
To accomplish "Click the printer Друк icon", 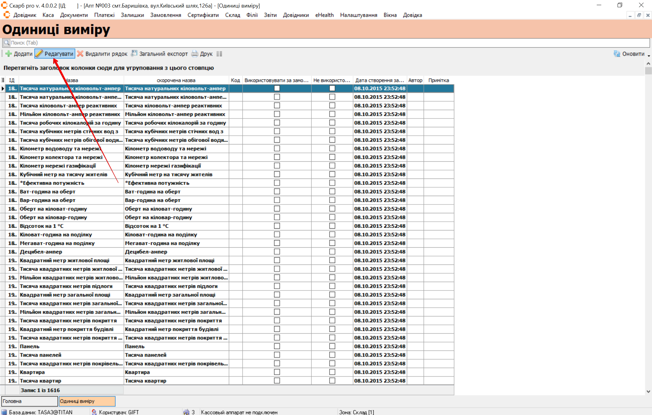I will [x=195, y=54].
